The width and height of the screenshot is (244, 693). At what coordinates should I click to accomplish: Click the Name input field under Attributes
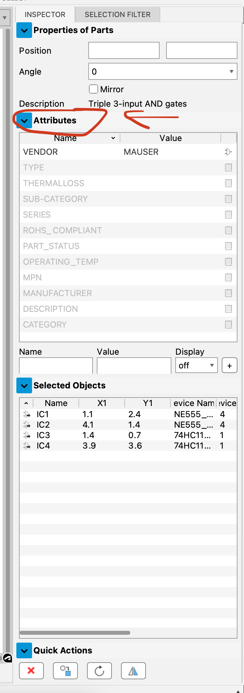(56, 365)
